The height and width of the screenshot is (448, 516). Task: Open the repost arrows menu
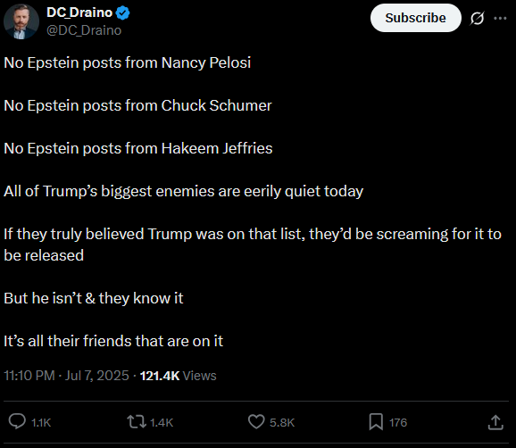pos(137,422)
